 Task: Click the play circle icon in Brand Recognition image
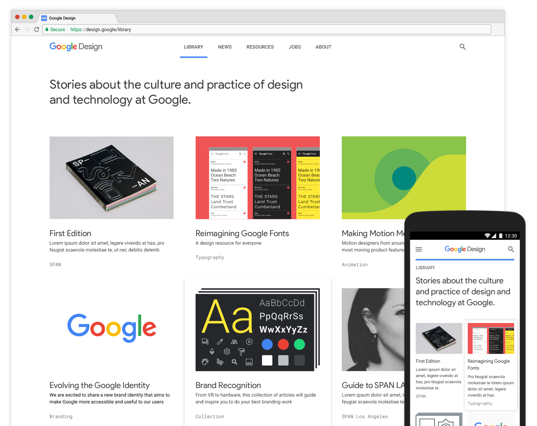tap(249, 341)
